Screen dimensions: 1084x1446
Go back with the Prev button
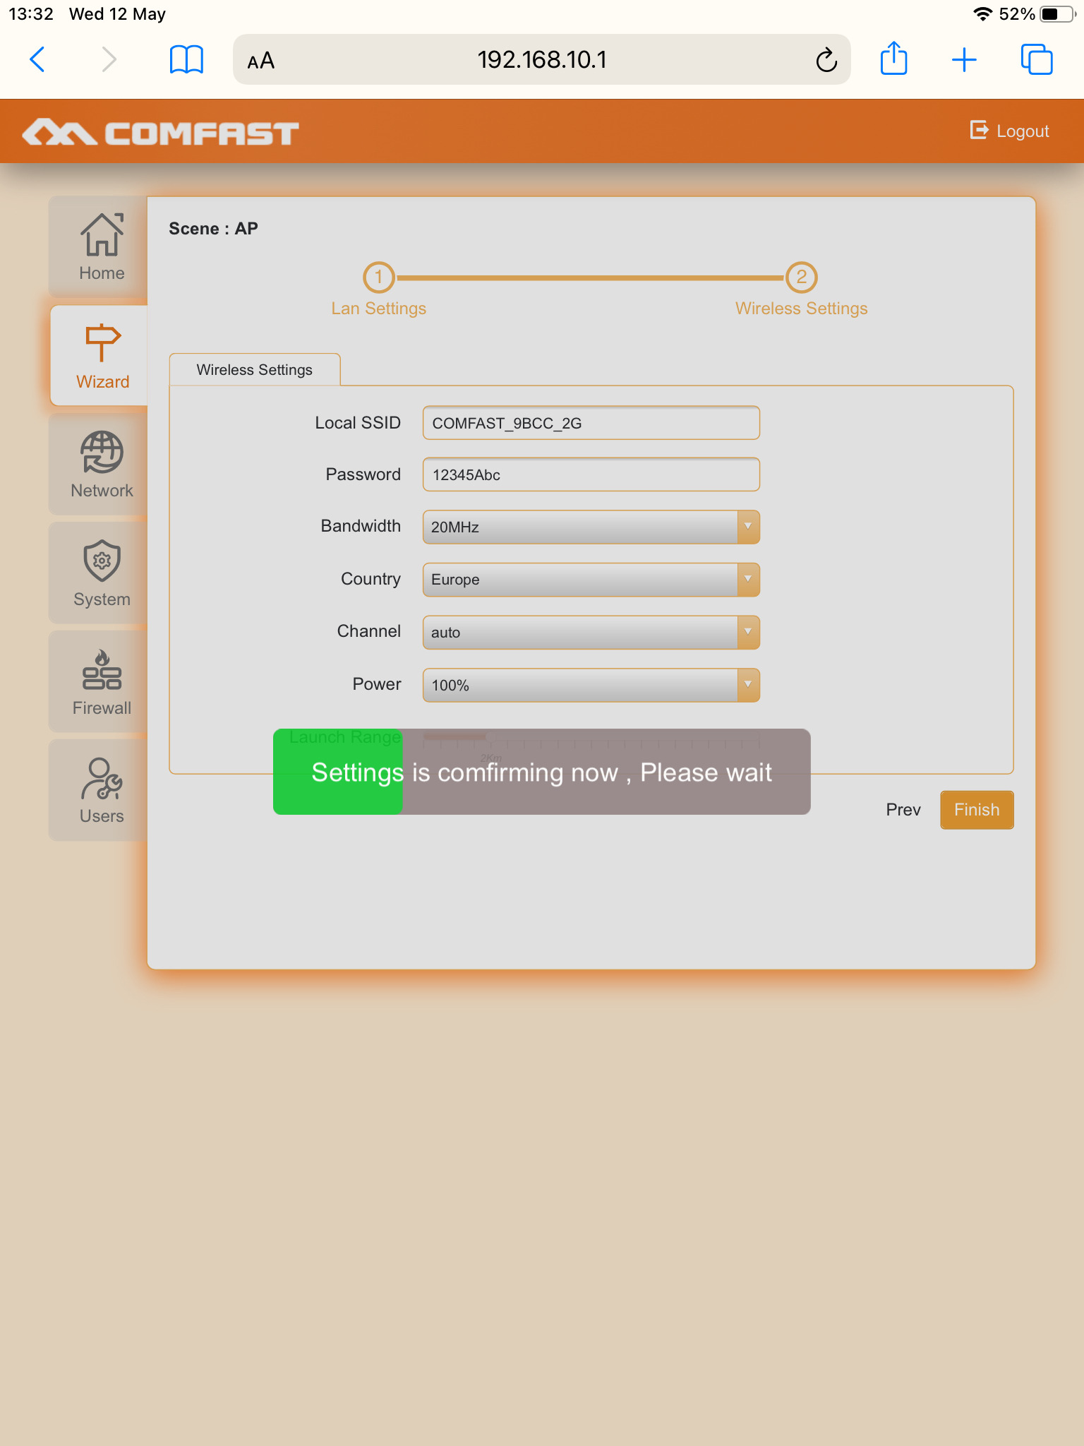point(903,810)
